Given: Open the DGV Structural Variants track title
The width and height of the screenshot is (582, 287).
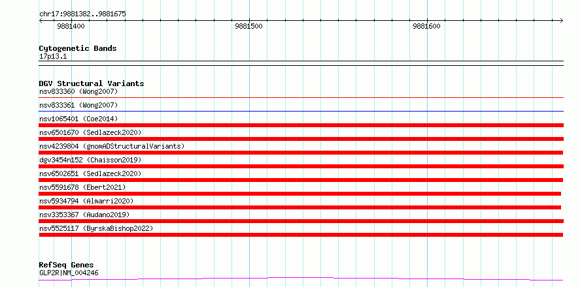Looking at the screenshot, I should [92, 83].
